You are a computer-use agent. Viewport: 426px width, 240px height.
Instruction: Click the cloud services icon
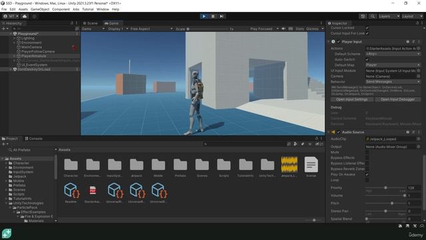[25, 16]
